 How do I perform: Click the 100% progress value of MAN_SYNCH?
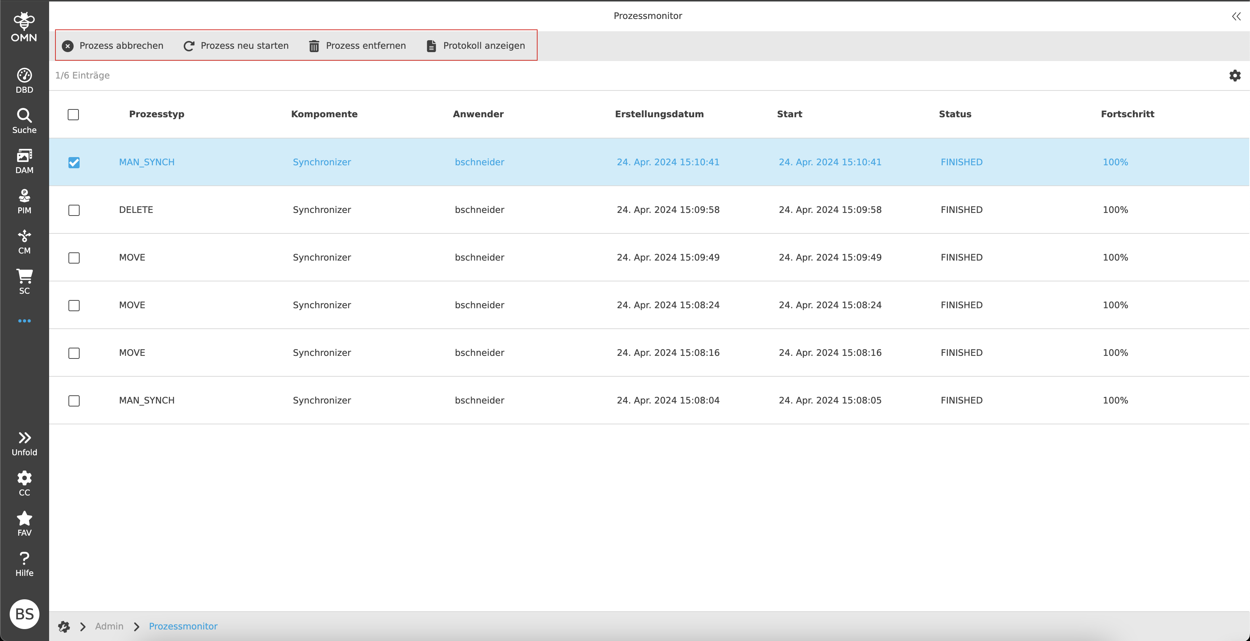click(1115, 162)
